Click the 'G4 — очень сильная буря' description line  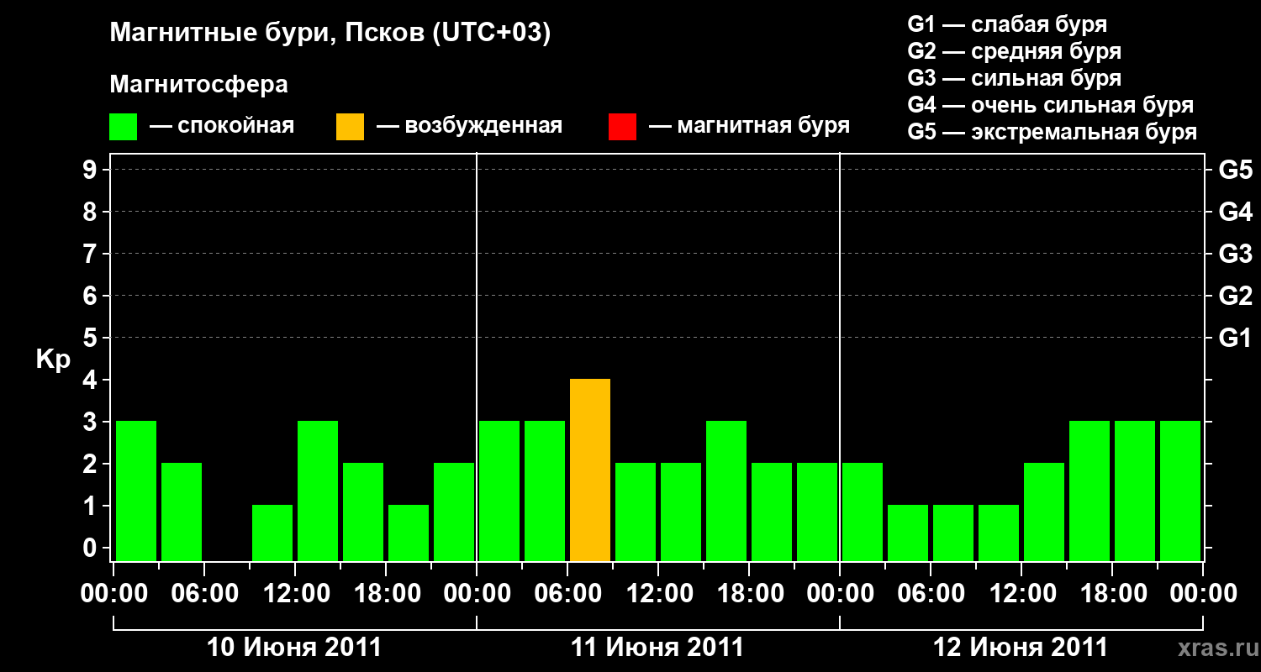coord(1051,105)
